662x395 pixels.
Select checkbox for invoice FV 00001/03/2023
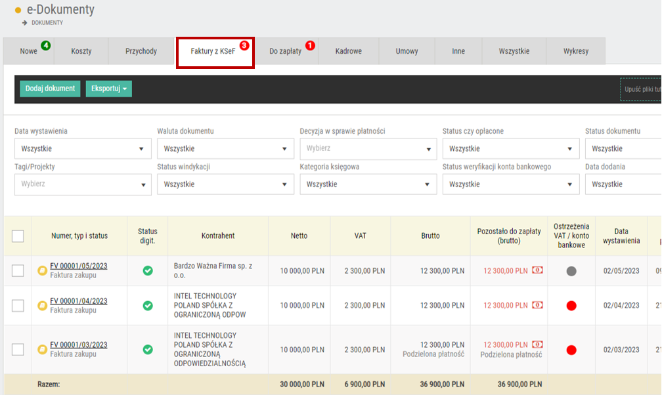tap(18, 350)
